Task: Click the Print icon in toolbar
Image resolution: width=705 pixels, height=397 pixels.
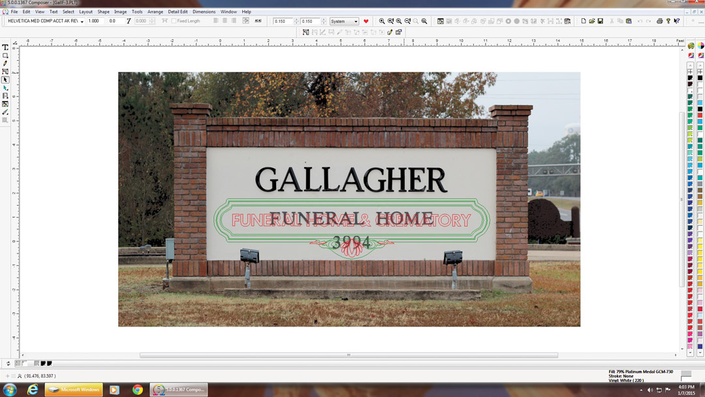Action: pyautogui.click(x=659, y=21)
